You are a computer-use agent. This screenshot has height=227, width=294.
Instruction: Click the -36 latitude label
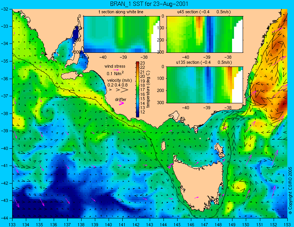click(4, 79)
